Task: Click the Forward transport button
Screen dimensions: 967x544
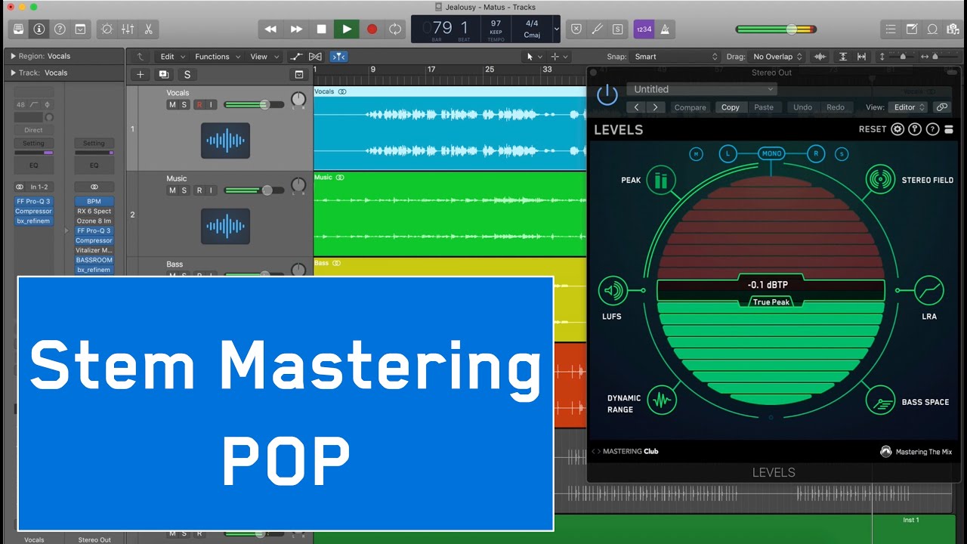Action: (296, 29)
